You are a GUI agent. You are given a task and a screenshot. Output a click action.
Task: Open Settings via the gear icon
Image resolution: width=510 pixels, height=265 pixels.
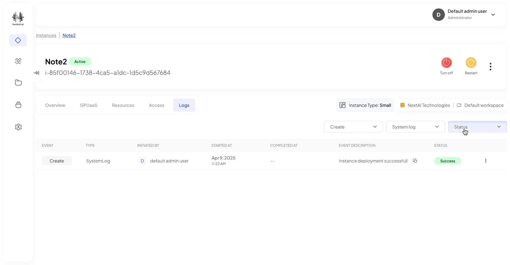18,127
